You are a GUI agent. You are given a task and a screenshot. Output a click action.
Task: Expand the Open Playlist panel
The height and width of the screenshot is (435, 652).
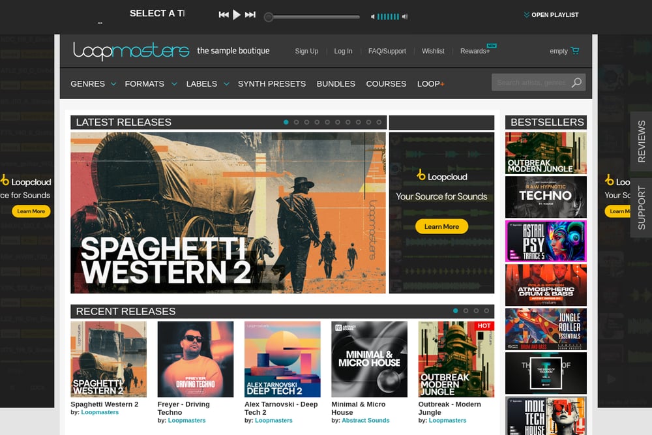[551, 15]
